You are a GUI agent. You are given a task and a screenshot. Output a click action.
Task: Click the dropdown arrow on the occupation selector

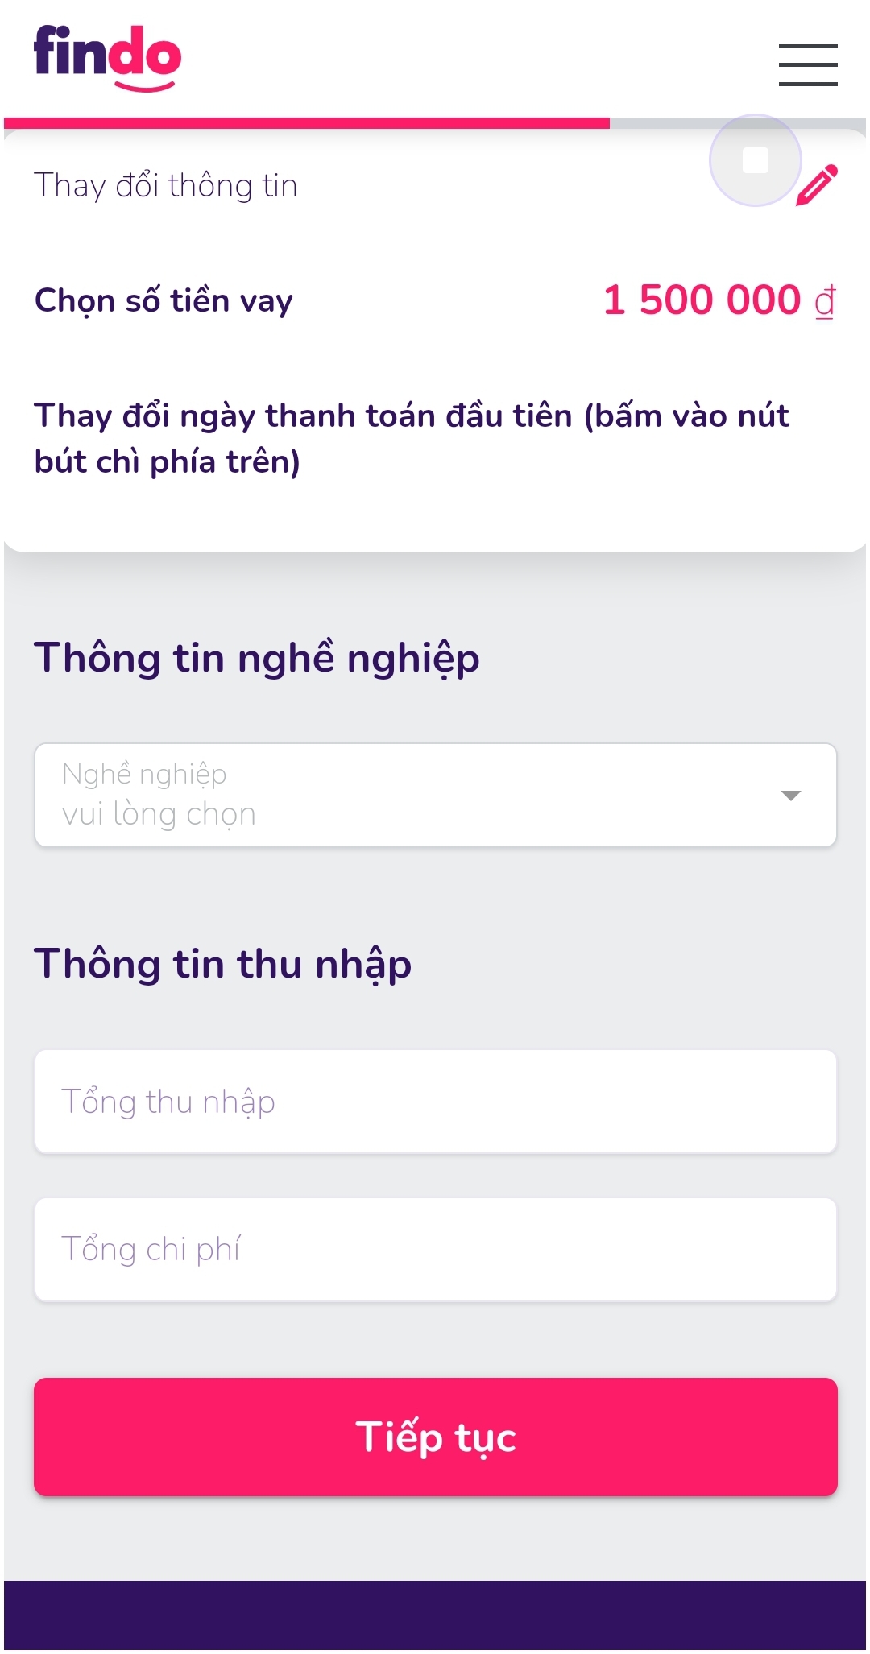tap(790, 795)
